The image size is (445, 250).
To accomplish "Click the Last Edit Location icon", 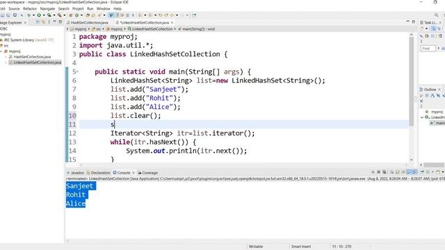I will click(x=161, y=15).
